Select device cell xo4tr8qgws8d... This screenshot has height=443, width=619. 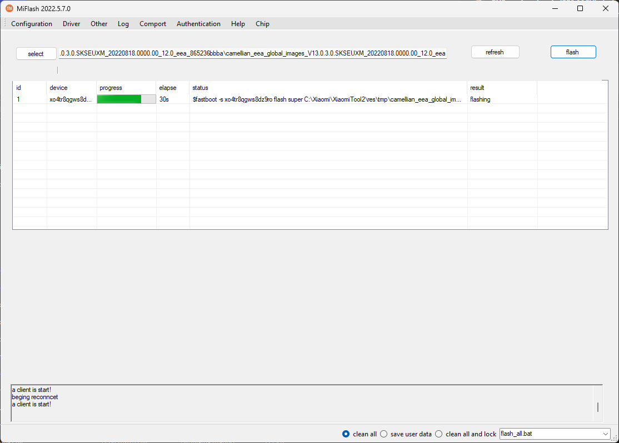72,99
